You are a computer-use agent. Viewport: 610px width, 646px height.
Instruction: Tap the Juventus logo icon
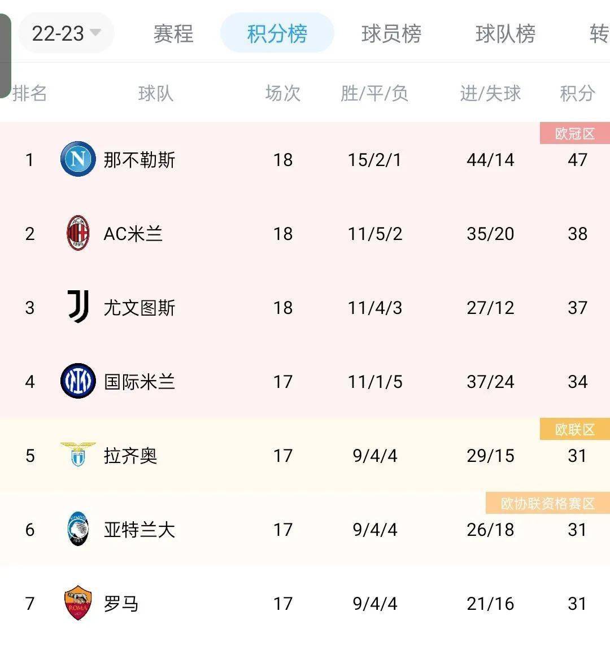[x=78, y=307]
